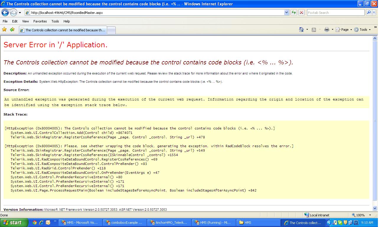Open the Tools menu in menu bar
Screen dimensions: 385x227
(x=55, y=21)
